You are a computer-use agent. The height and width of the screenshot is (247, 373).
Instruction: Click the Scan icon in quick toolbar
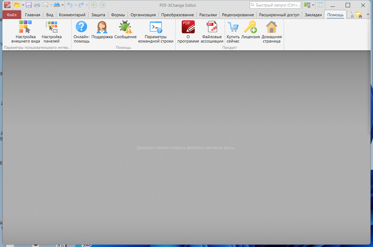57,5
